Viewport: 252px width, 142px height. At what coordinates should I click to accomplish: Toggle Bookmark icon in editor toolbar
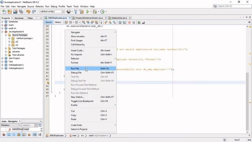115,22
